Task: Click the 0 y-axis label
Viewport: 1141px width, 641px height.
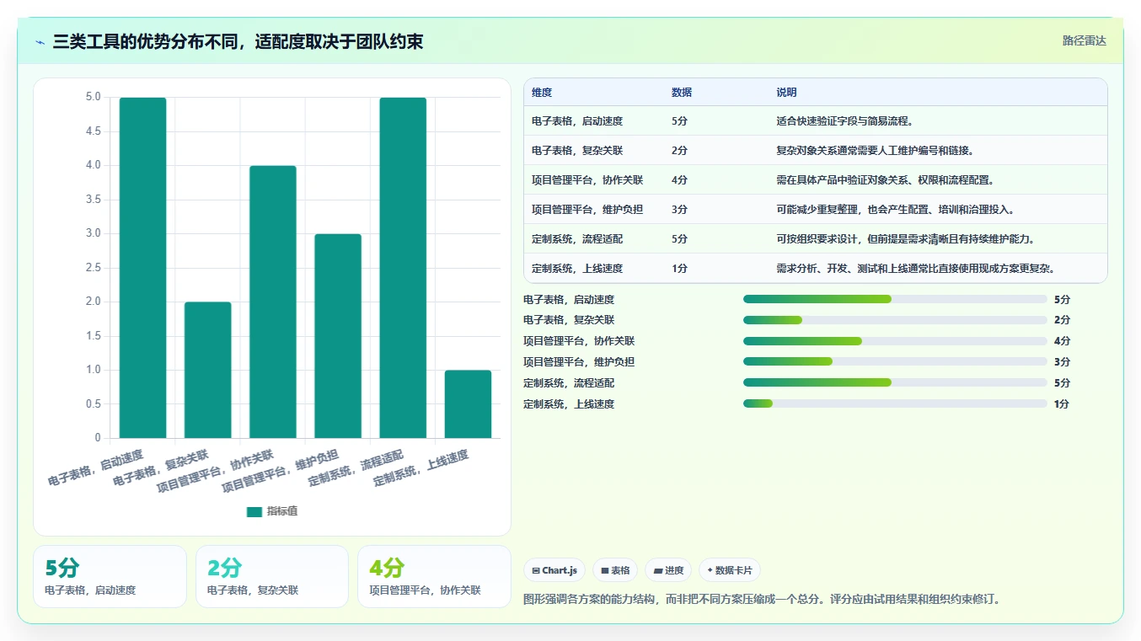Action: (x=98, y=438)
